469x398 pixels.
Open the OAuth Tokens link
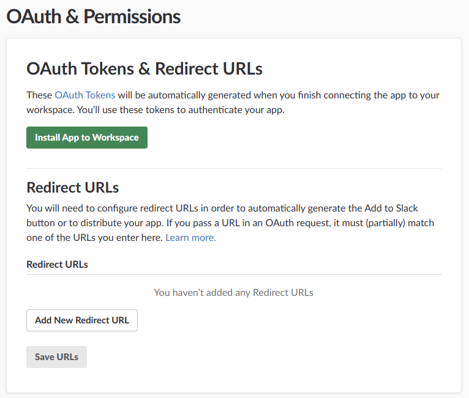[84, 95]
